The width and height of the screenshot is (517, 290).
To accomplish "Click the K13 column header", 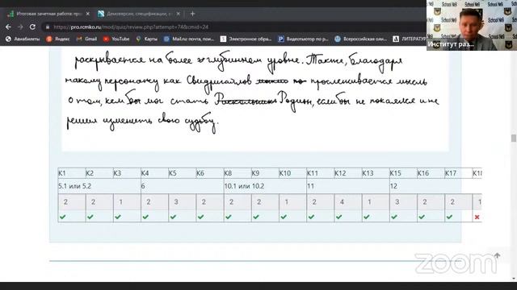I will pos(376,173).
